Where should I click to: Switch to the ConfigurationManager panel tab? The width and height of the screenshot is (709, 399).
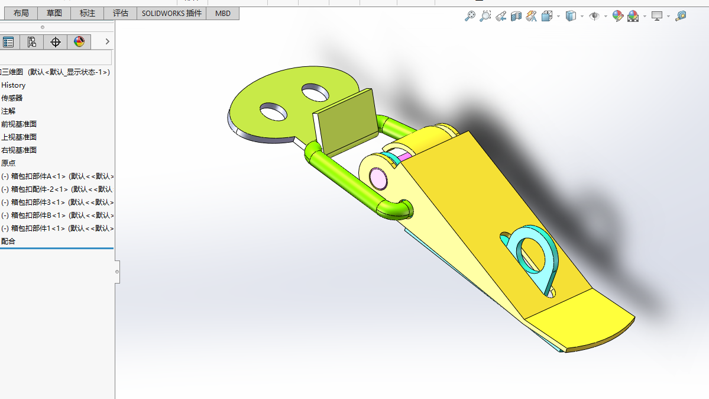coord(32,42)
